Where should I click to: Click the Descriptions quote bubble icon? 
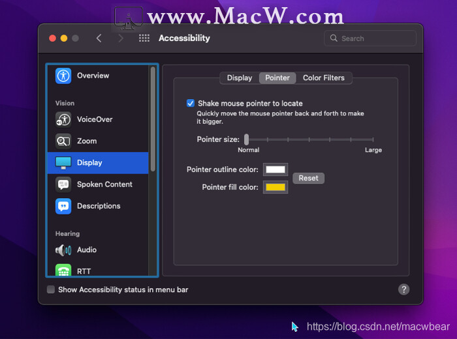coord(63,206)
